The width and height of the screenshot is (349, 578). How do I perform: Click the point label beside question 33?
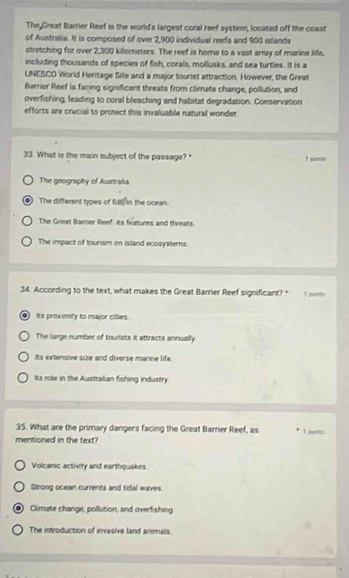point(315,159)
